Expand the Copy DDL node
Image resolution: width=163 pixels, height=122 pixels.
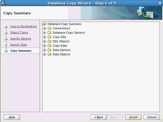coord(45,37)
